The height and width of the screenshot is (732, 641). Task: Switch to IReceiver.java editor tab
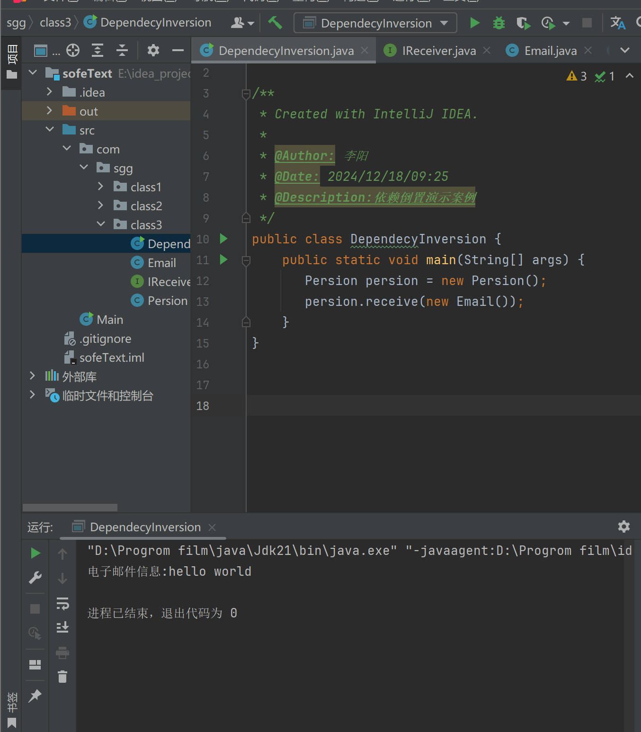438,51
